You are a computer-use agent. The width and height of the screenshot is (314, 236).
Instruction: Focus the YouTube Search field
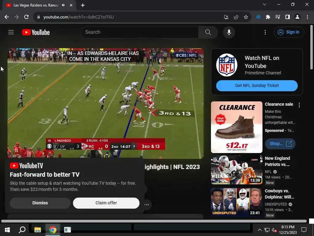click(140, 32)
